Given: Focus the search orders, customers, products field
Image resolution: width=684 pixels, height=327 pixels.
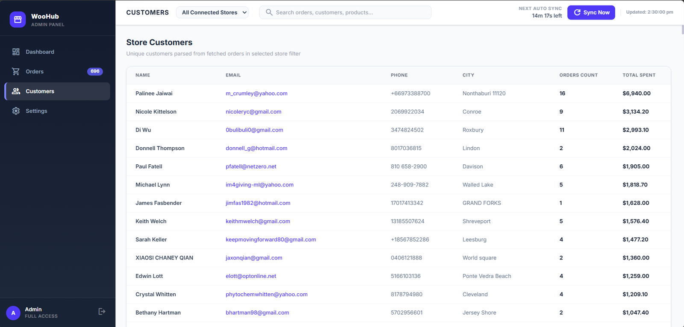Looking at the screenshot, I should (345, 12).
